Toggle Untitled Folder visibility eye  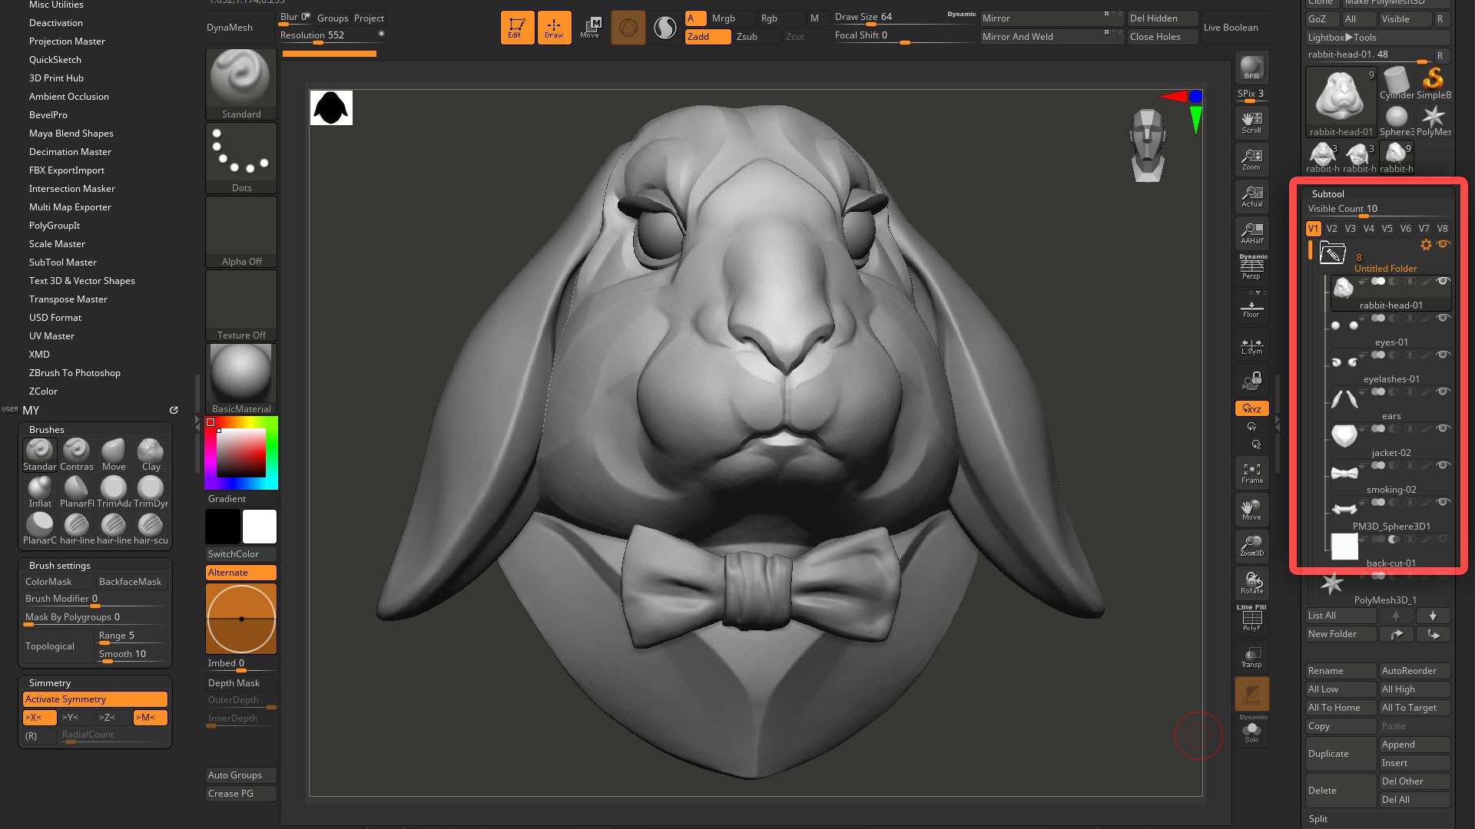tap(1444, 244)
